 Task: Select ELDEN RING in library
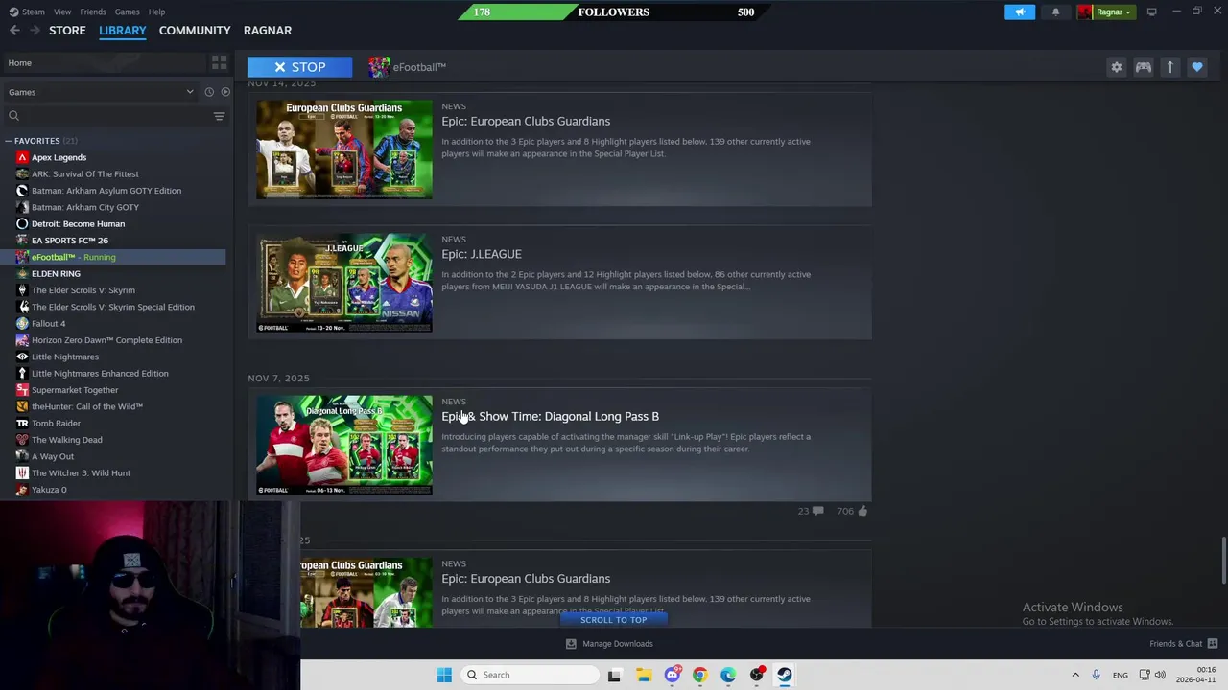(56, 274)
